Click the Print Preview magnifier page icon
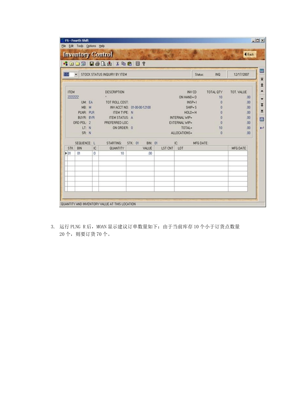 [x=103, y=64]
